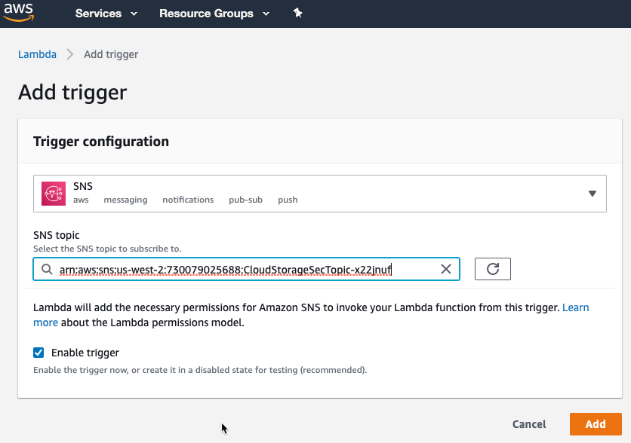This screenshot has width=631, height=443.
Task: Click the pin shortcut icon in top bar
Action: click(297, 14)
